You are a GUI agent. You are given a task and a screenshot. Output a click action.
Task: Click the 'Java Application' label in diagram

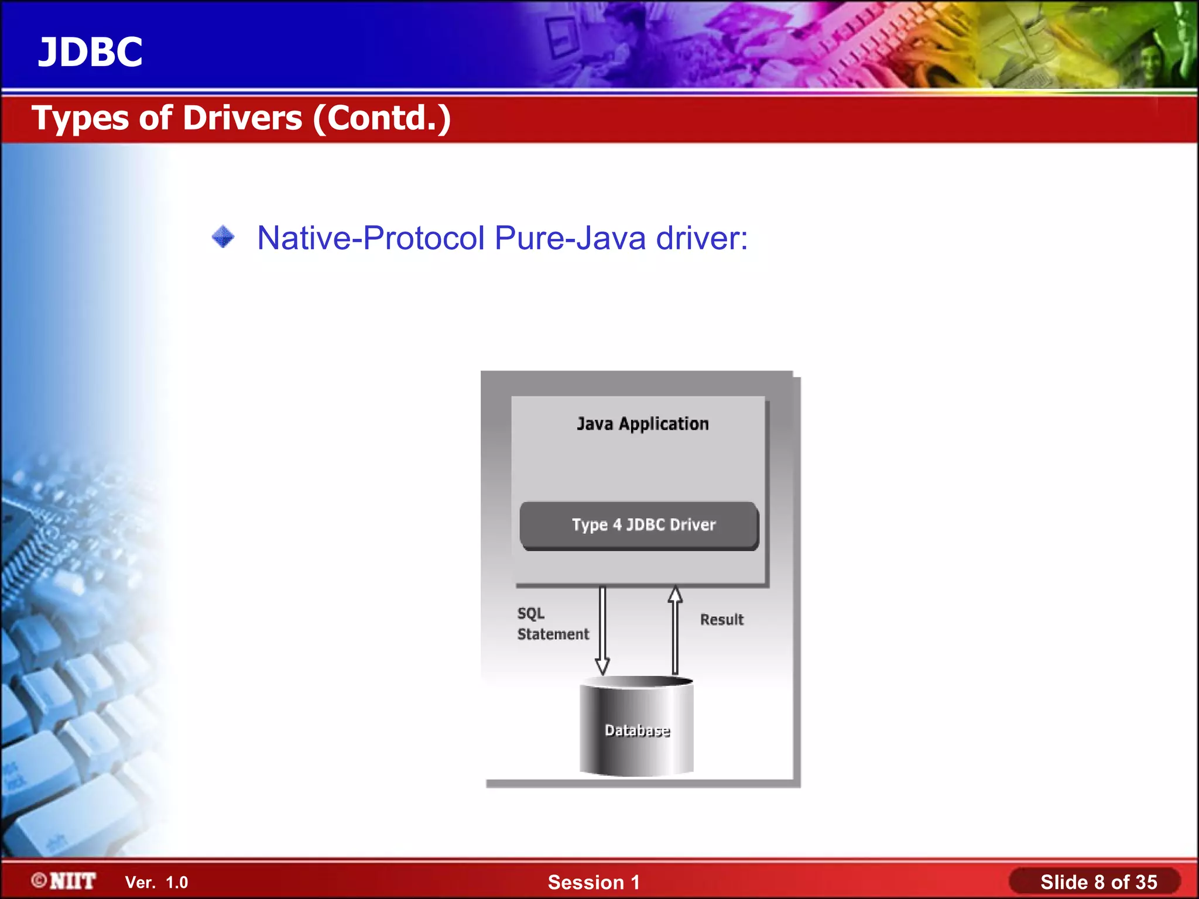pos(642,423)
